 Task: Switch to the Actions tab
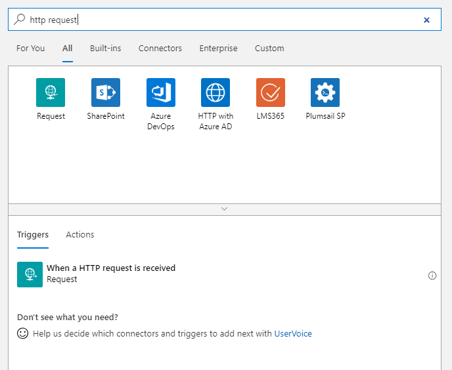(80, 235)
